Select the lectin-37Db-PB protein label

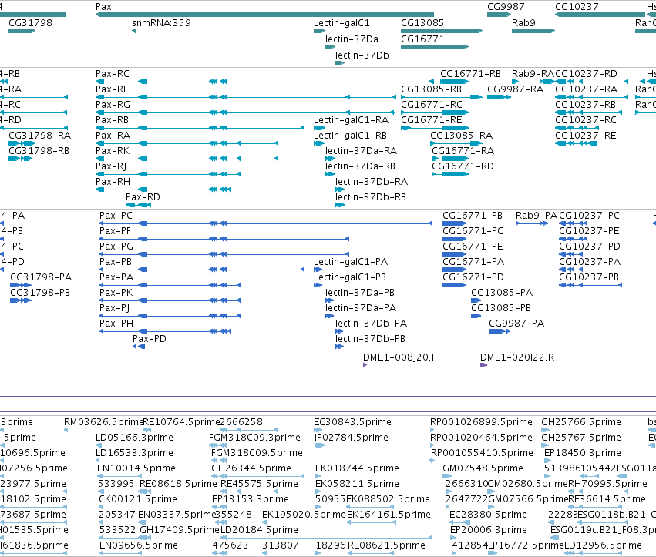tap(370, 339)
